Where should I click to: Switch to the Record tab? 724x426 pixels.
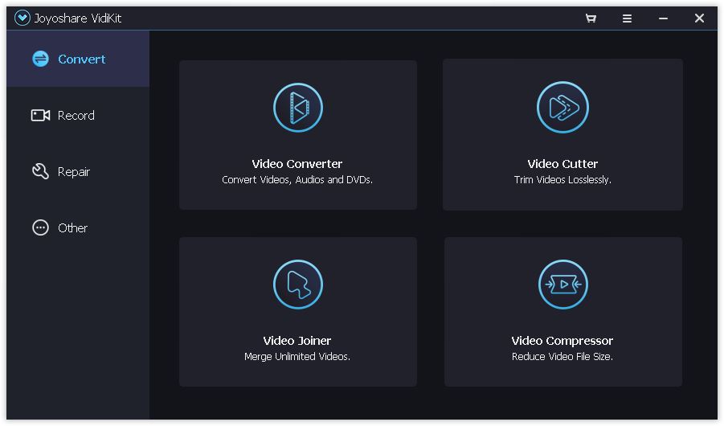[78, 115]
